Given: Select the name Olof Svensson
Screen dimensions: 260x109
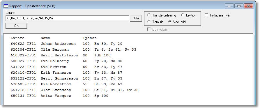Looking at the screenshot, I should (x=56, y=90).
